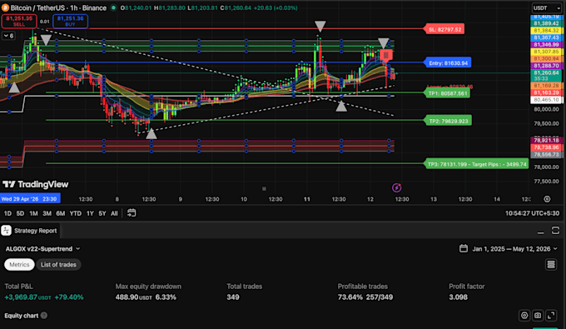Select the 1D time range
The image size is (566, 329).
click(7, 213)
